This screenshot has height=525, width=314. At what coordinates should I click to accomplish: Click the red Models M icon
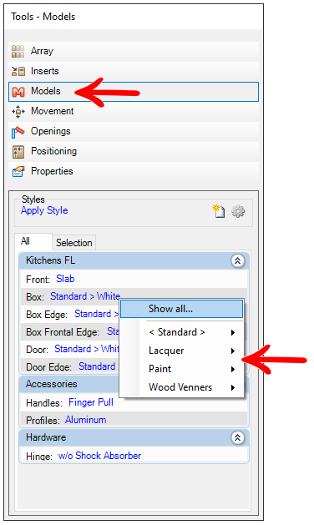coord(18,92)
